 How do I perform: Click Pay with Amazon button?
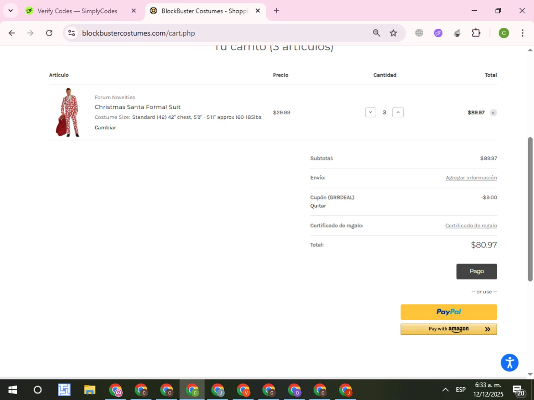tap(449, 329)
